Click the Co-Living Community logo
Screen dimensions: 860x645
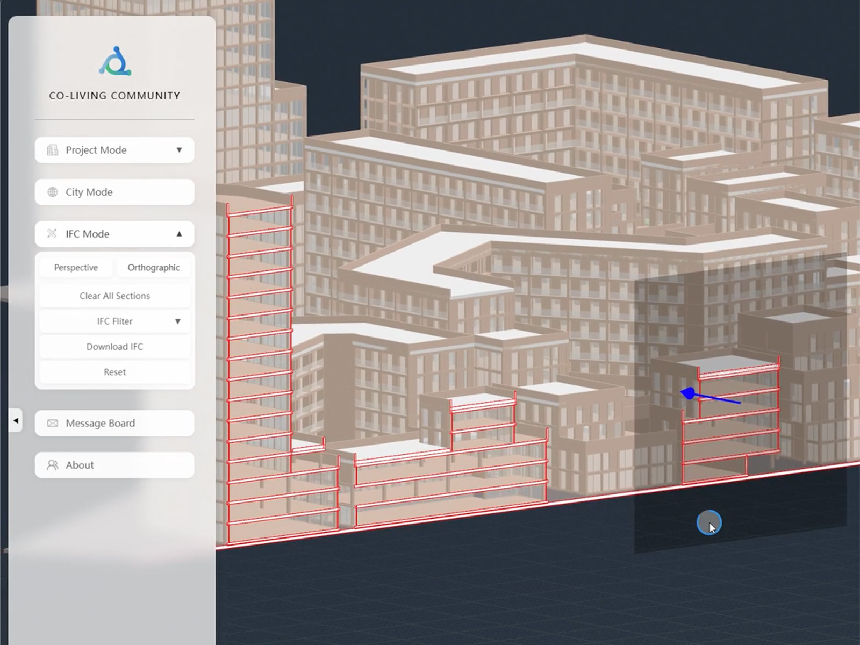click(x=114, y=61)
